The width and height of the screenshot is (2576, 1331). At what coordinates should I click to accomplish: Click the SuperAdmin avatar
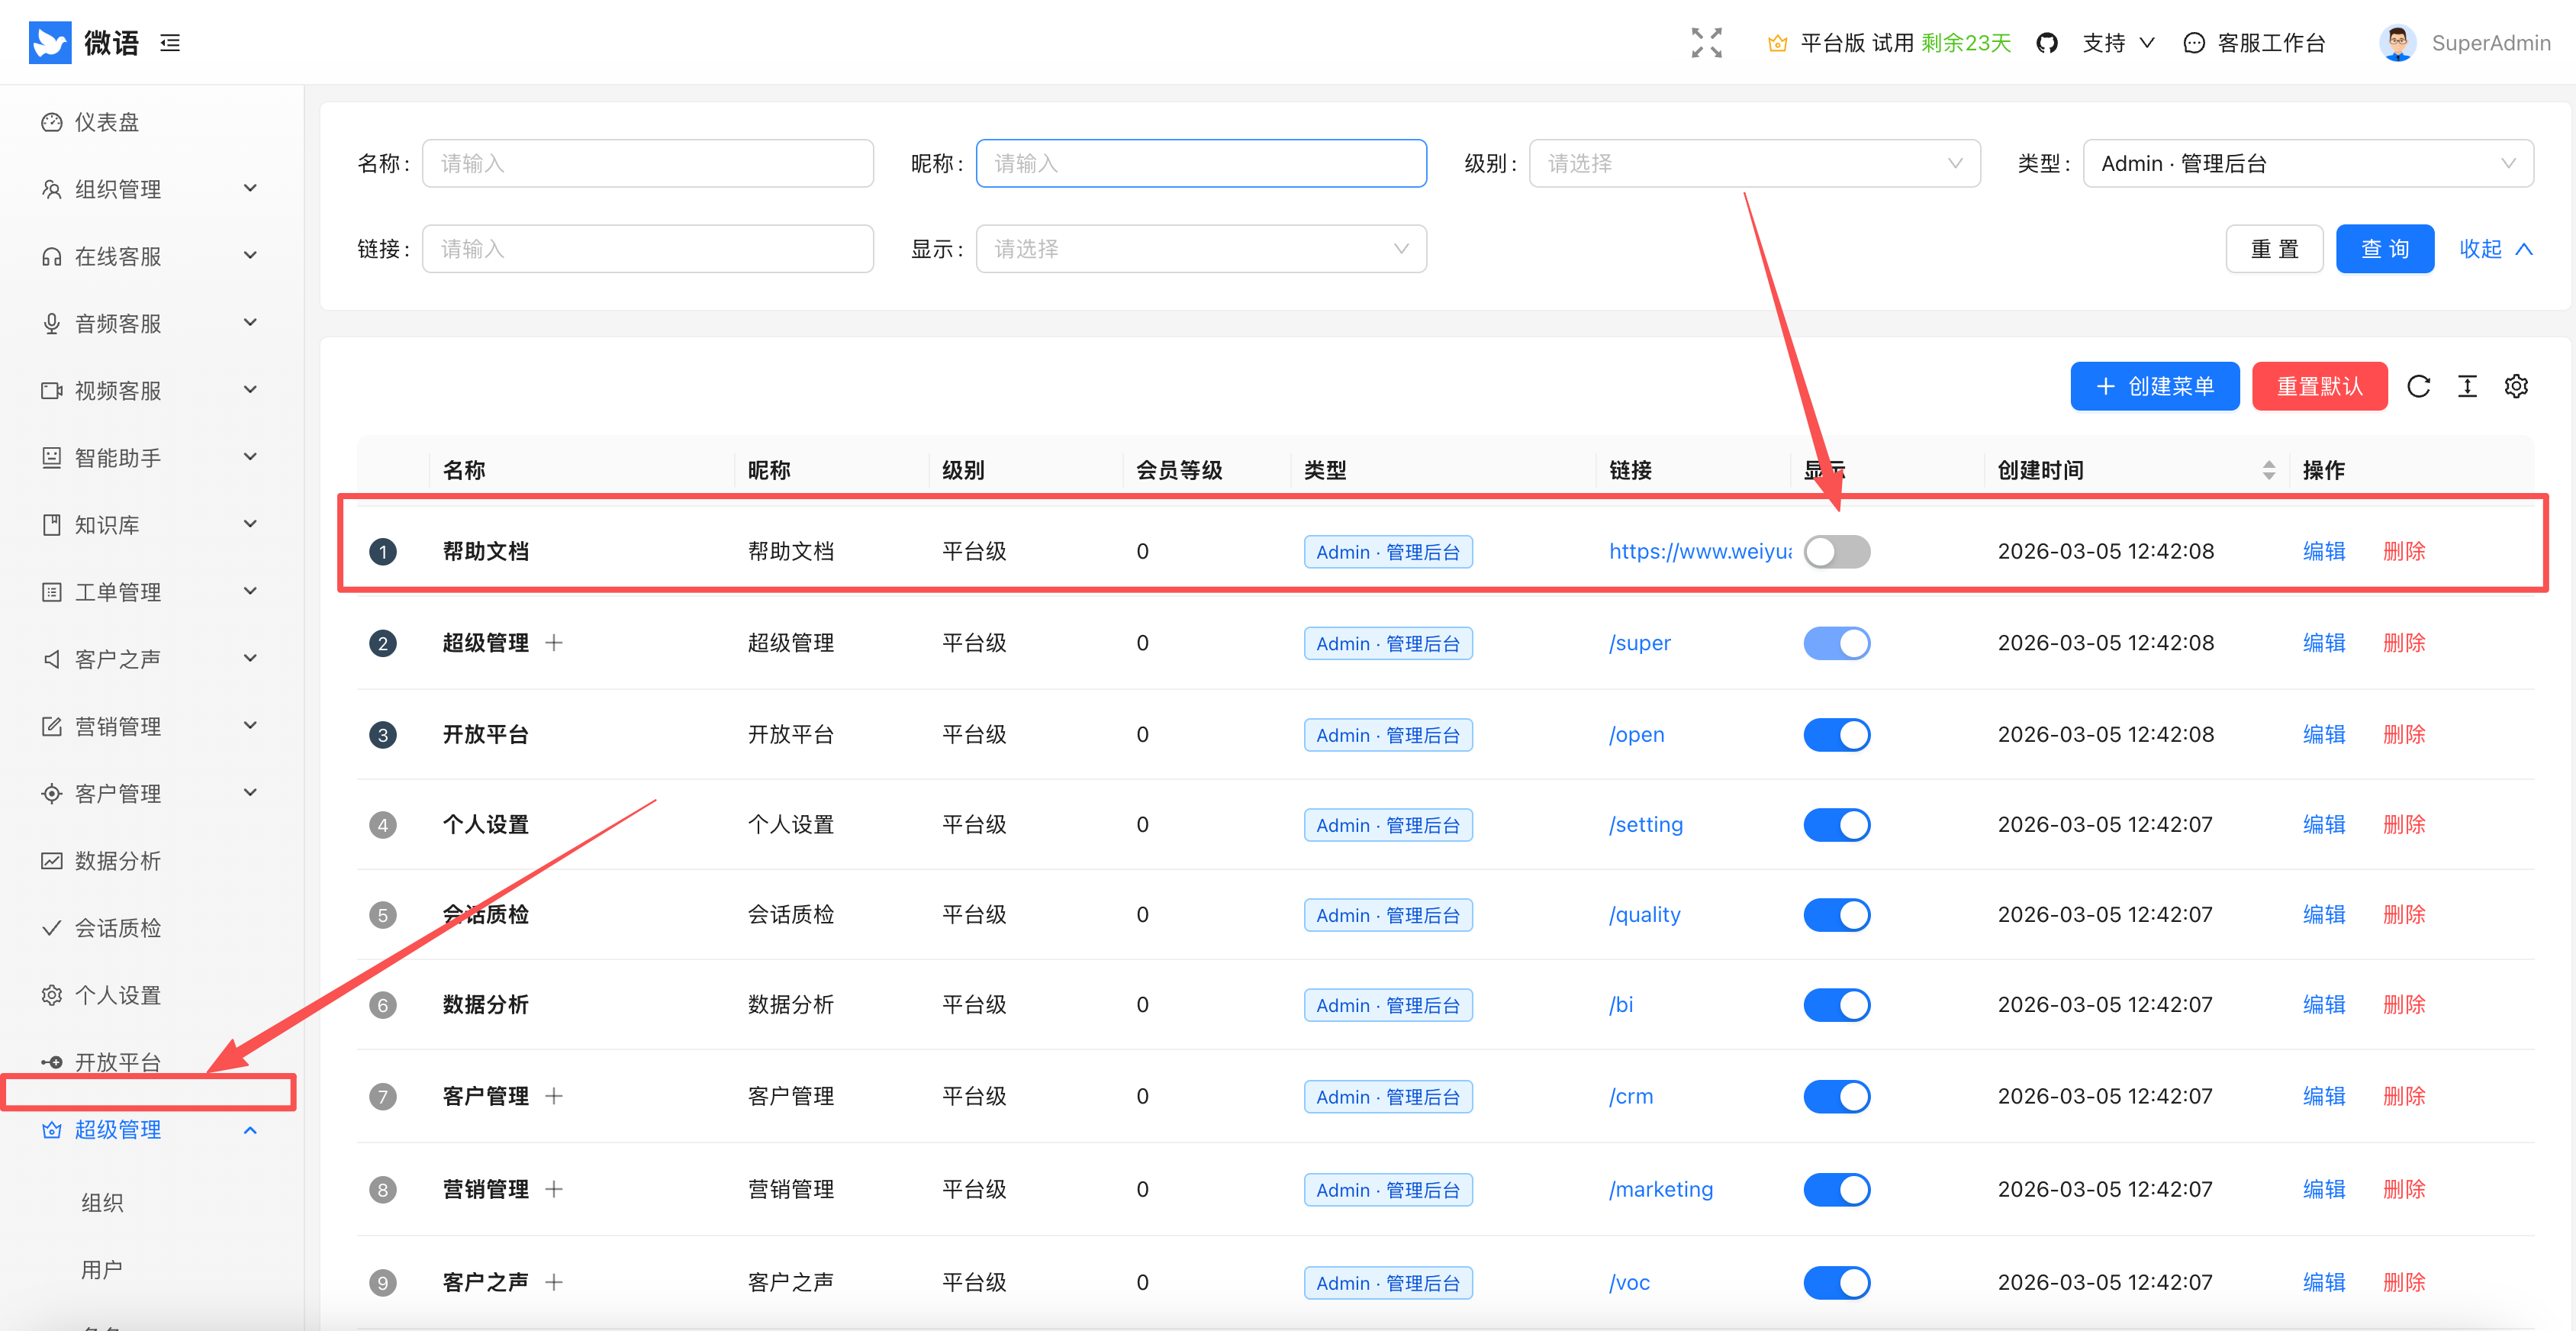(2397, 43)
